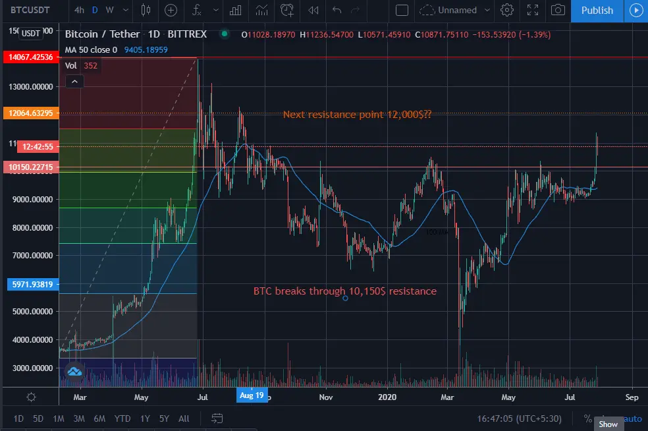The width and height of the screenshot is (648, 431).
Task: Click the Bitcoin / Tether chart title
Action: [x=102, y=34]
